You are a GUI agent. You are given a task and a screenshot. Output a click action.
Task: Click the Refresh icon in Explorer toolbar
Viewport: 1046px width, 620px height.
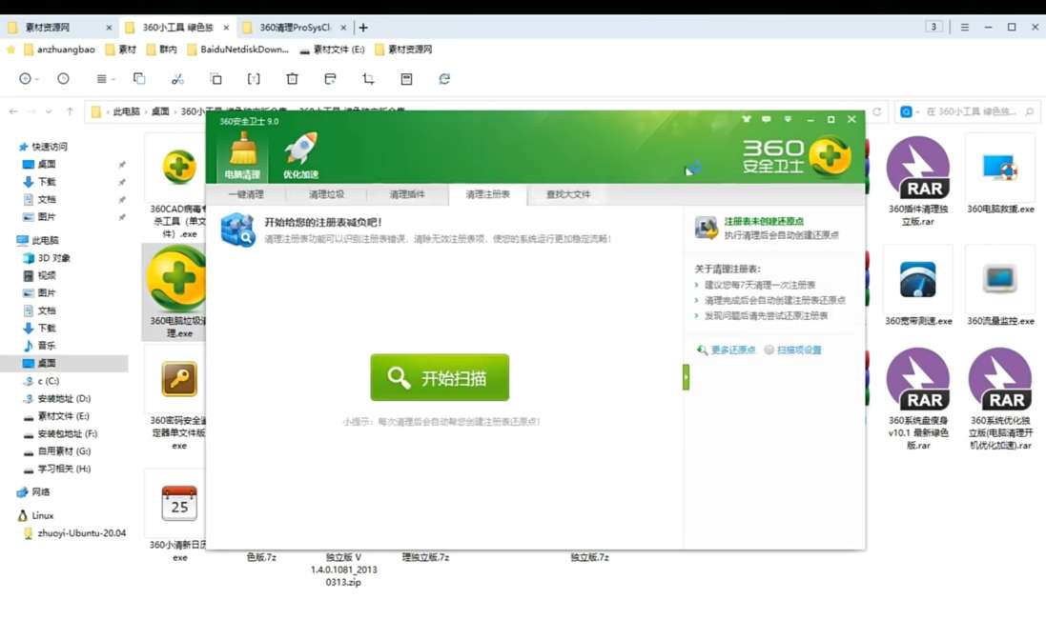[443, 79]
